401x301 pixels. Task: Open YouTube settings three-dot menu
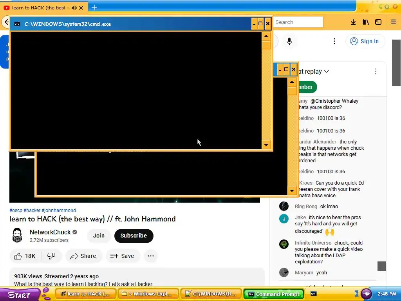pyautogui.click(x=334, y=41)
